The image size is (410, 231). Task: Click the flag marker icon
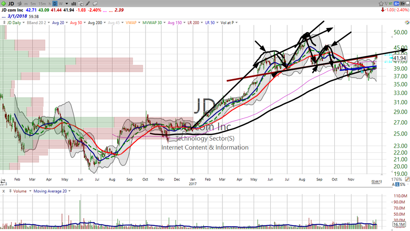click(387, 3)
